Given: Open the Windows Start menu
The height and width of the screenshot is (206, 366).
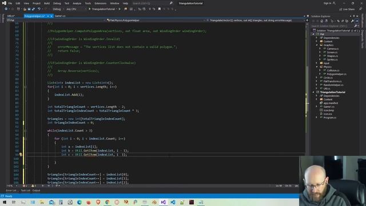Looking at the screenshot, I should tap(5, 202).
